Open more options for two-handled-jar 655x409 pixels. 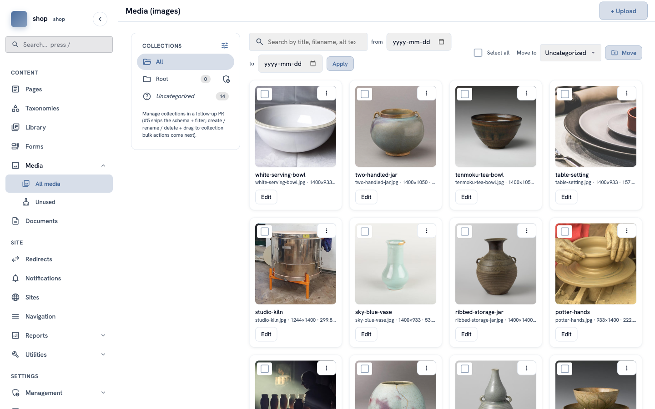(x=427, y=93)
